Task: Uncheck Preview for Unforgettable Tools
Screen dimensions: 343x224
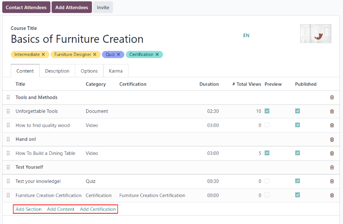Action: [267, 111]
